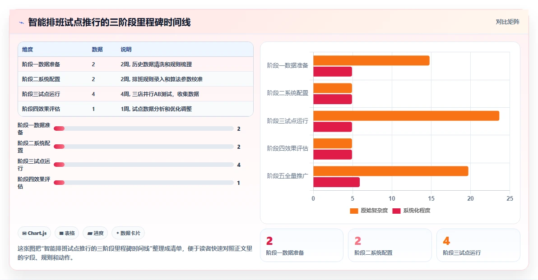Click the 阶段三试点运行 progress bar

coord(144,165)
